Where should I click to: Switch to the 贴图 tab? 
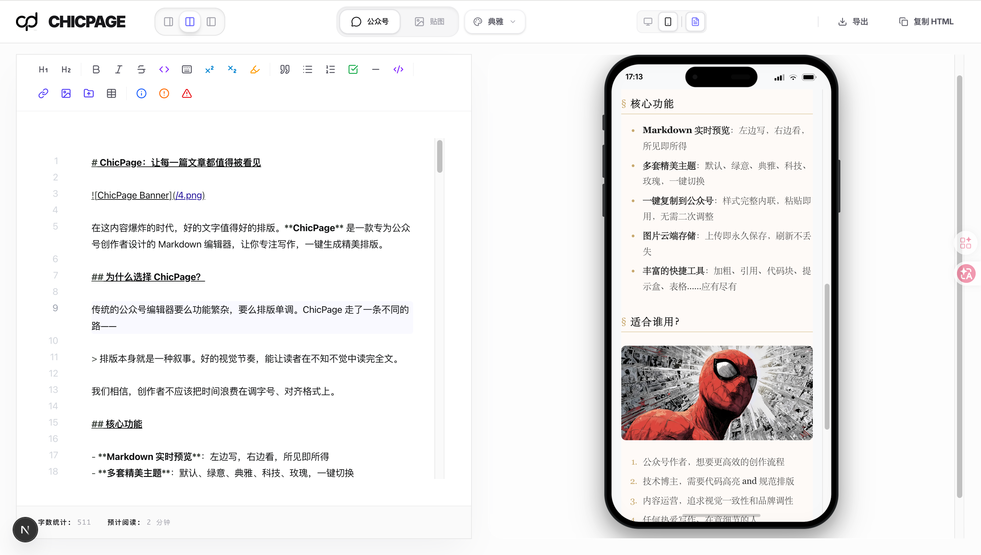429,22
